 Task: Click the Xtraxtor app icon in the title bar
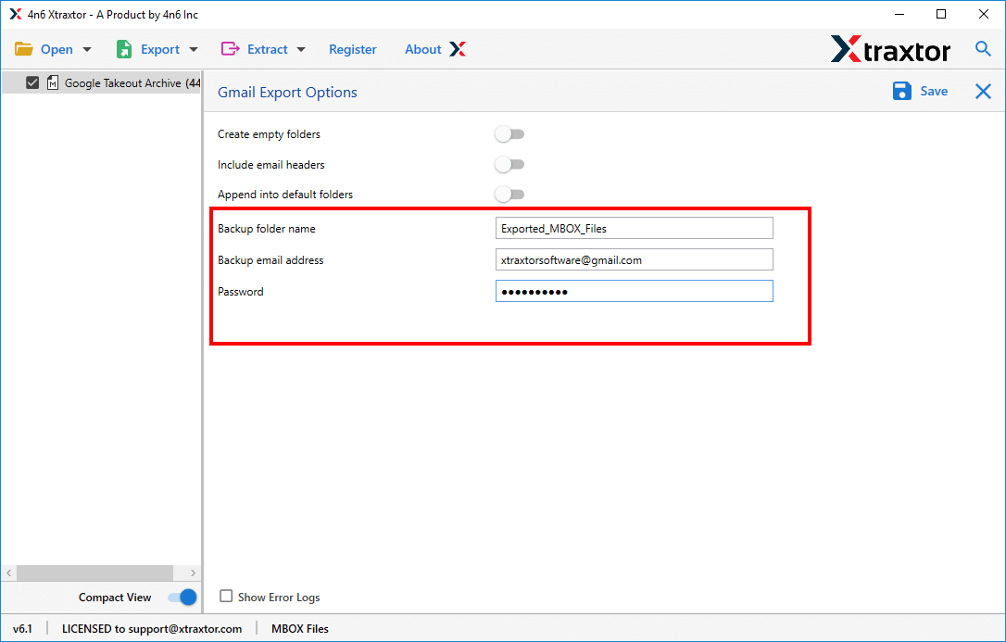pyautogui.click(x=16, y=14)
